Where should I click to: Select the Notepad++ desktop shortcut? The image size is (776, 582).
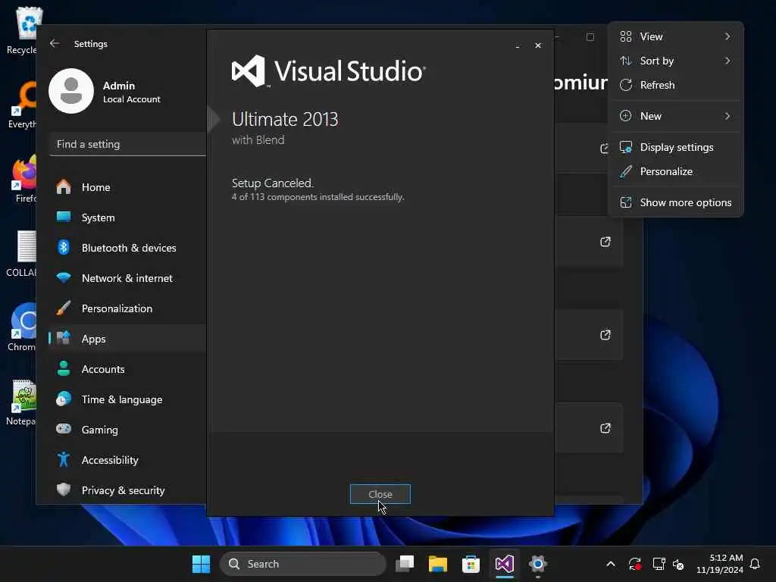[x=20, y=402]
